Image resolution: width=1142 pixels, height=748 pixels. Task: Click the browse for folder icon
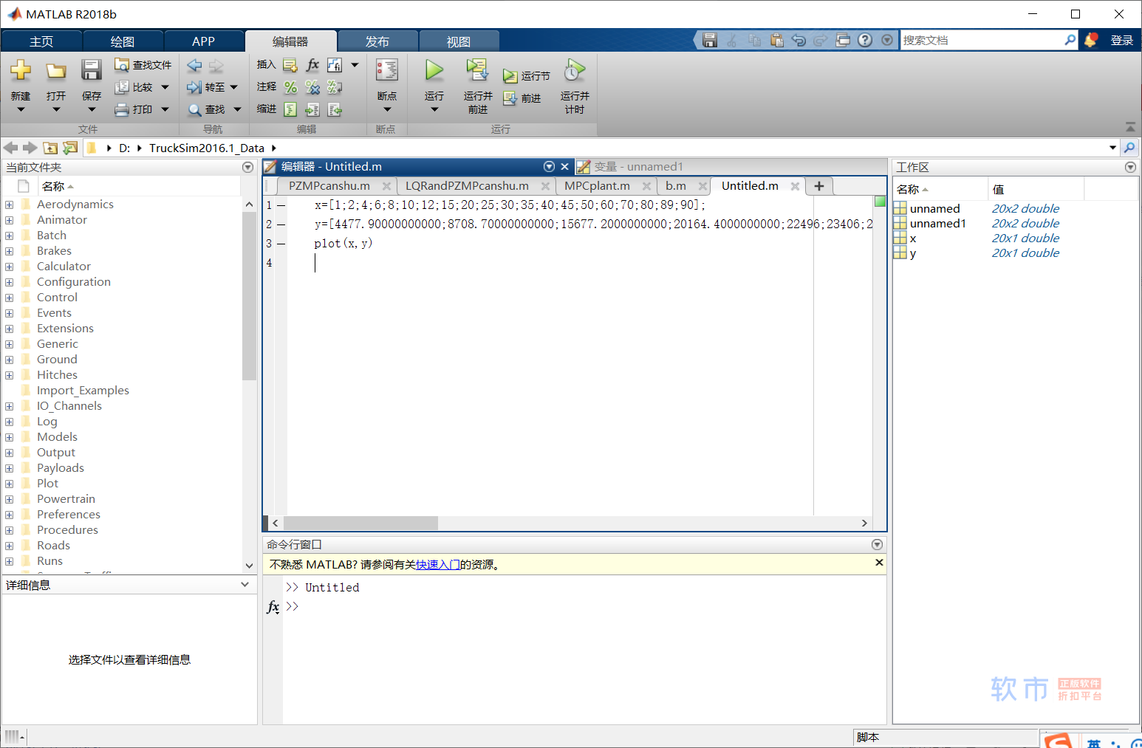coord(70,148)
